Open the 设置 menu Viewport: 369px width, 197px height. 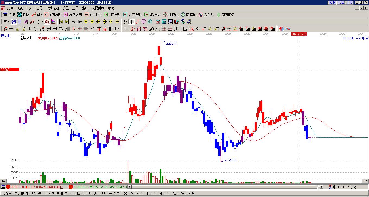coord(65,8)
